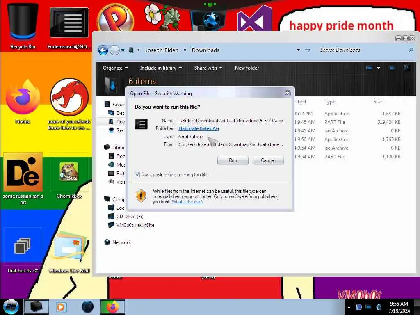Open the view options dropdown arrow
This screenshot has width=420, height=315.
click(378, 68)
